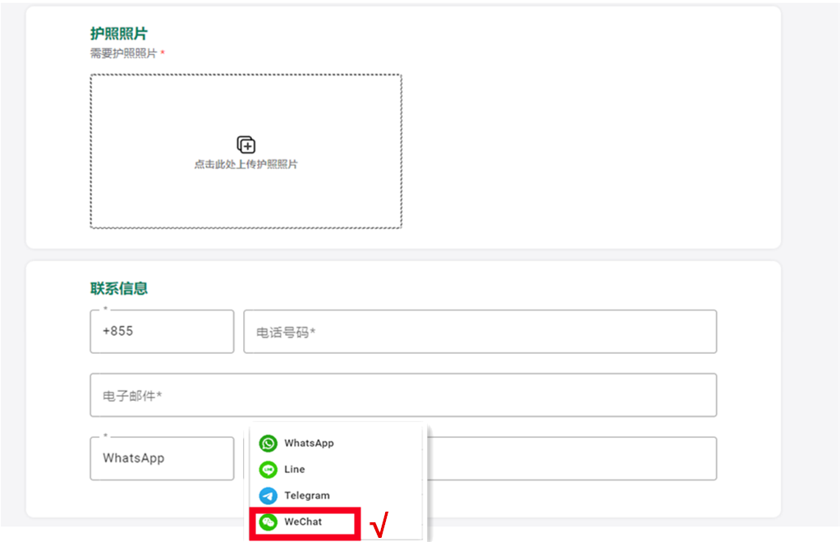Select the WhatsApp option from the list
Screen dimensions: 840x542
pyautogui.click(x=309, y=443)
